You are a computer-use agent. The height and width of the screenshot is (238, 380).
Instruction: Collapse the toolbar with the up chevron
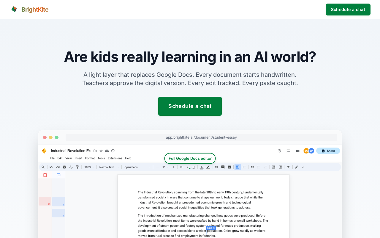303,167
